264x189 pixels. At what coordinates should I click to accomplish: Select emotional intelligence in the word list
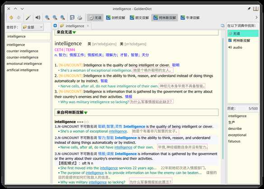click(x=24, y=64)
